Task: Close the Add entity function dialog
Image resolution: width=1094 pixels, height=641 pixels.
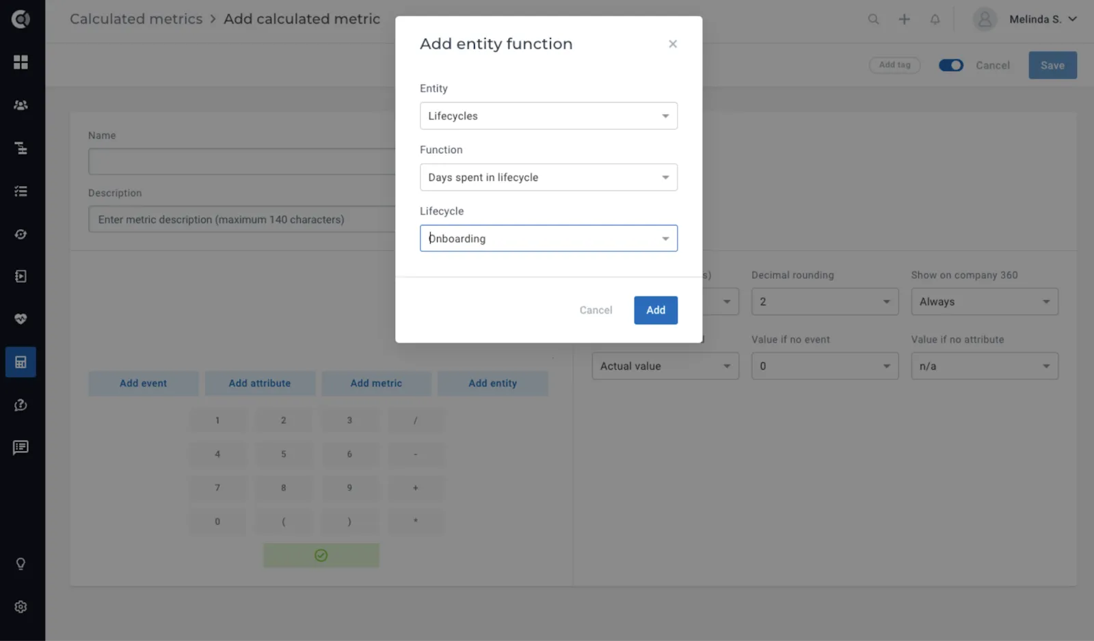Action: (x=673, y=44)
